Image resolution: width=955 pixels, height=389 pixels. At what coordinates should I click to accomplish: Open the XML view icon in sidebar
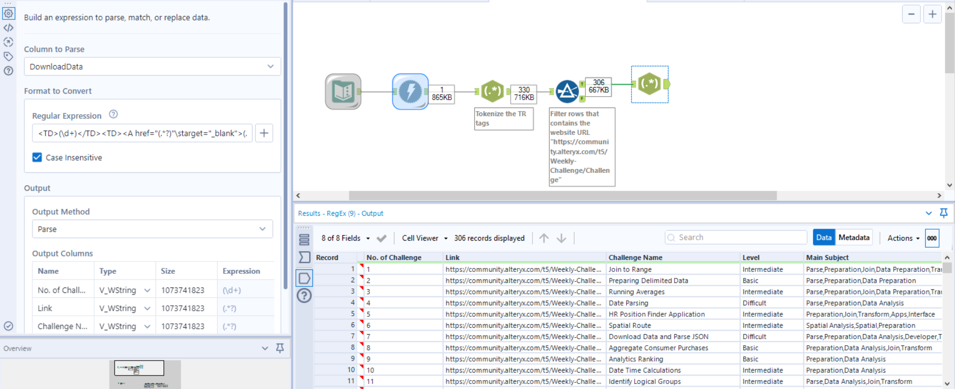click(x=8, y=28)
